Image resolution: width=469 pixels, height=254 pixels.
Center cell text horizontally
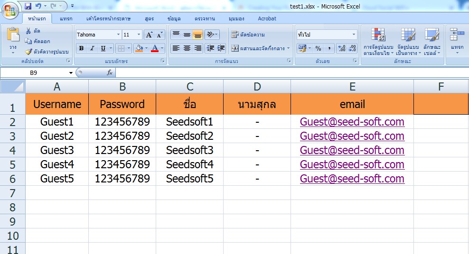(x=187, y=48)
